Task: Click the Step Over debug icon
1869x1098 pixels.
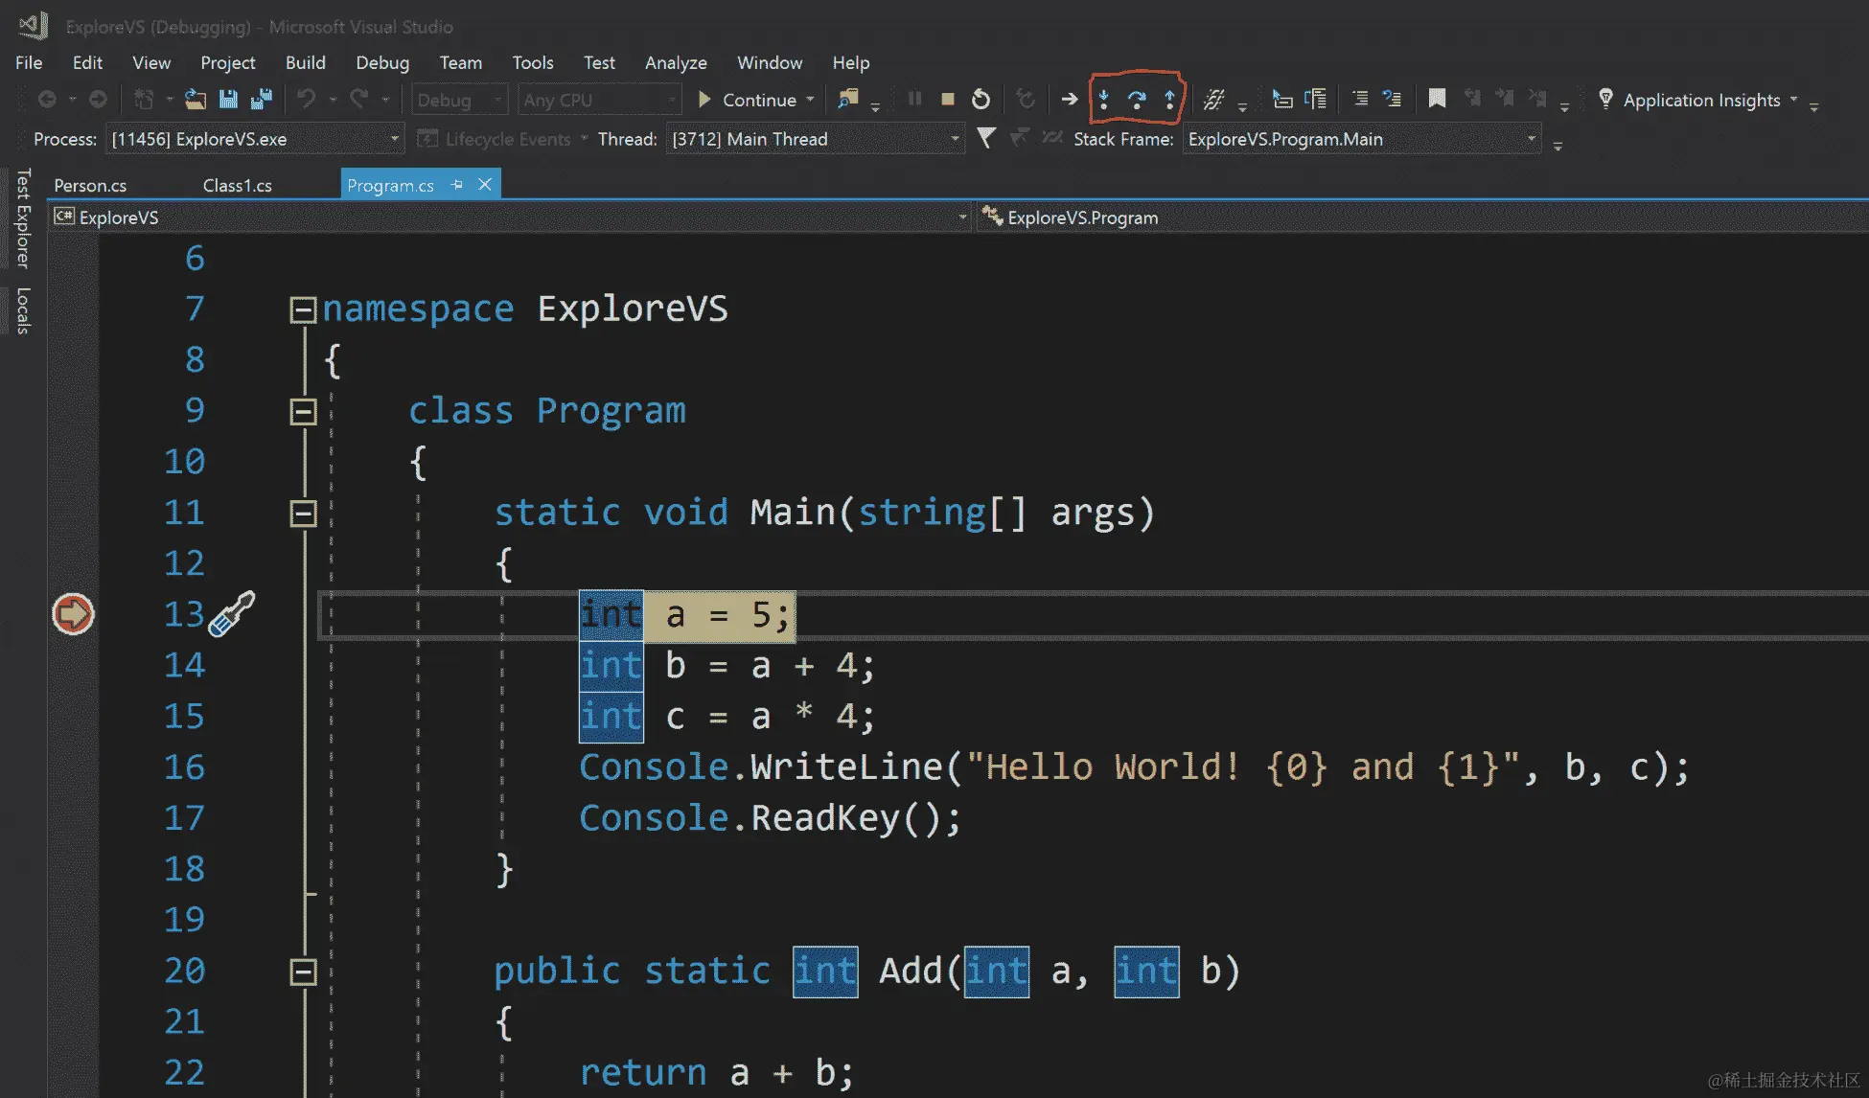Action: click(x=1137, y=99)
